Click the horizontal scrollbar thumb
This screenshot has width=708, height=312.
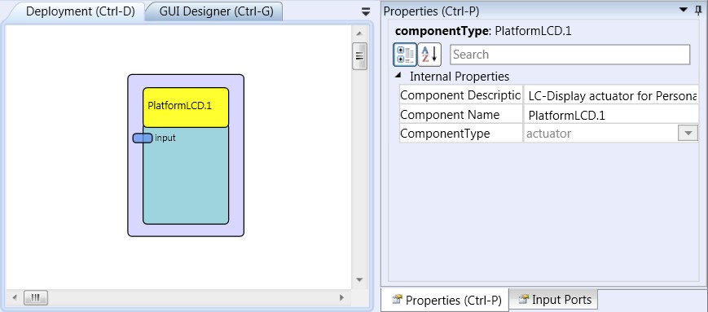pyautogui.click(x=36, y=297)
